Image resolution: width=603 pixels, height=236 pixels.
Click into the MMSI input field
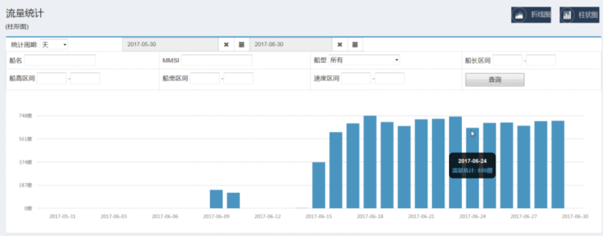pyautogui.click(x=217, y=60)
